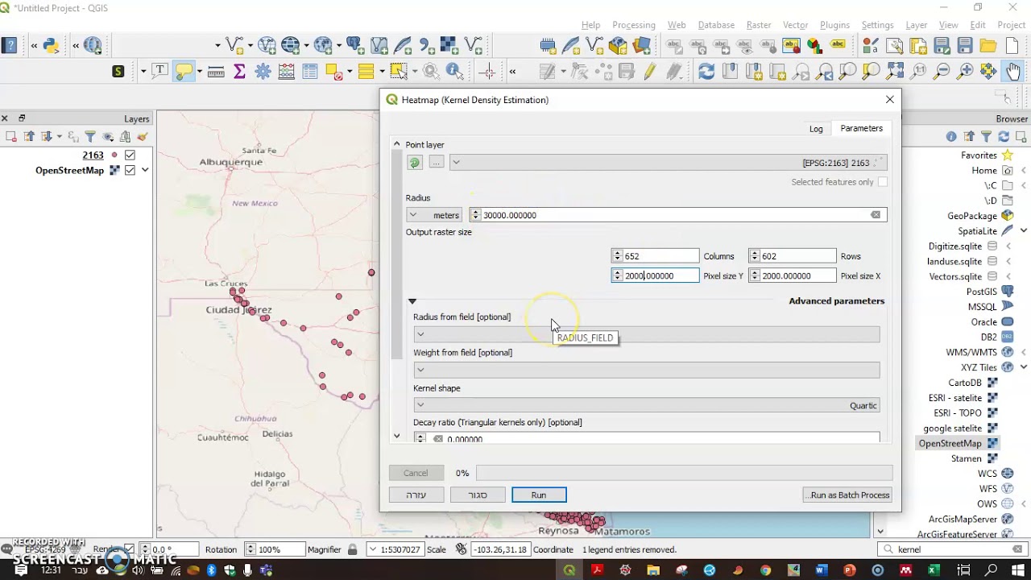Open the Weight from field dropdown
The width and height of the screenshot is (1031, 580).
(x=646, y=370)
